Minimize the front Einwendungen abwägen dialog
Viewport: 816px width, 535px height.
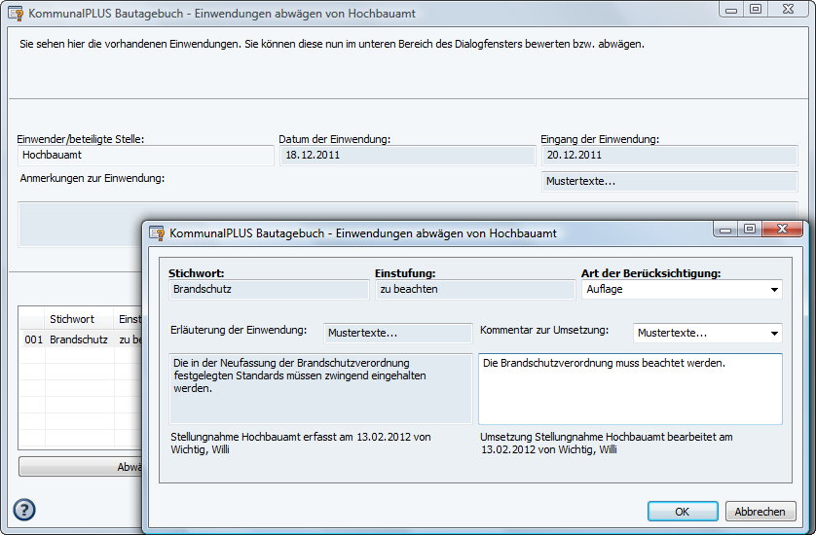click(728, 230)
